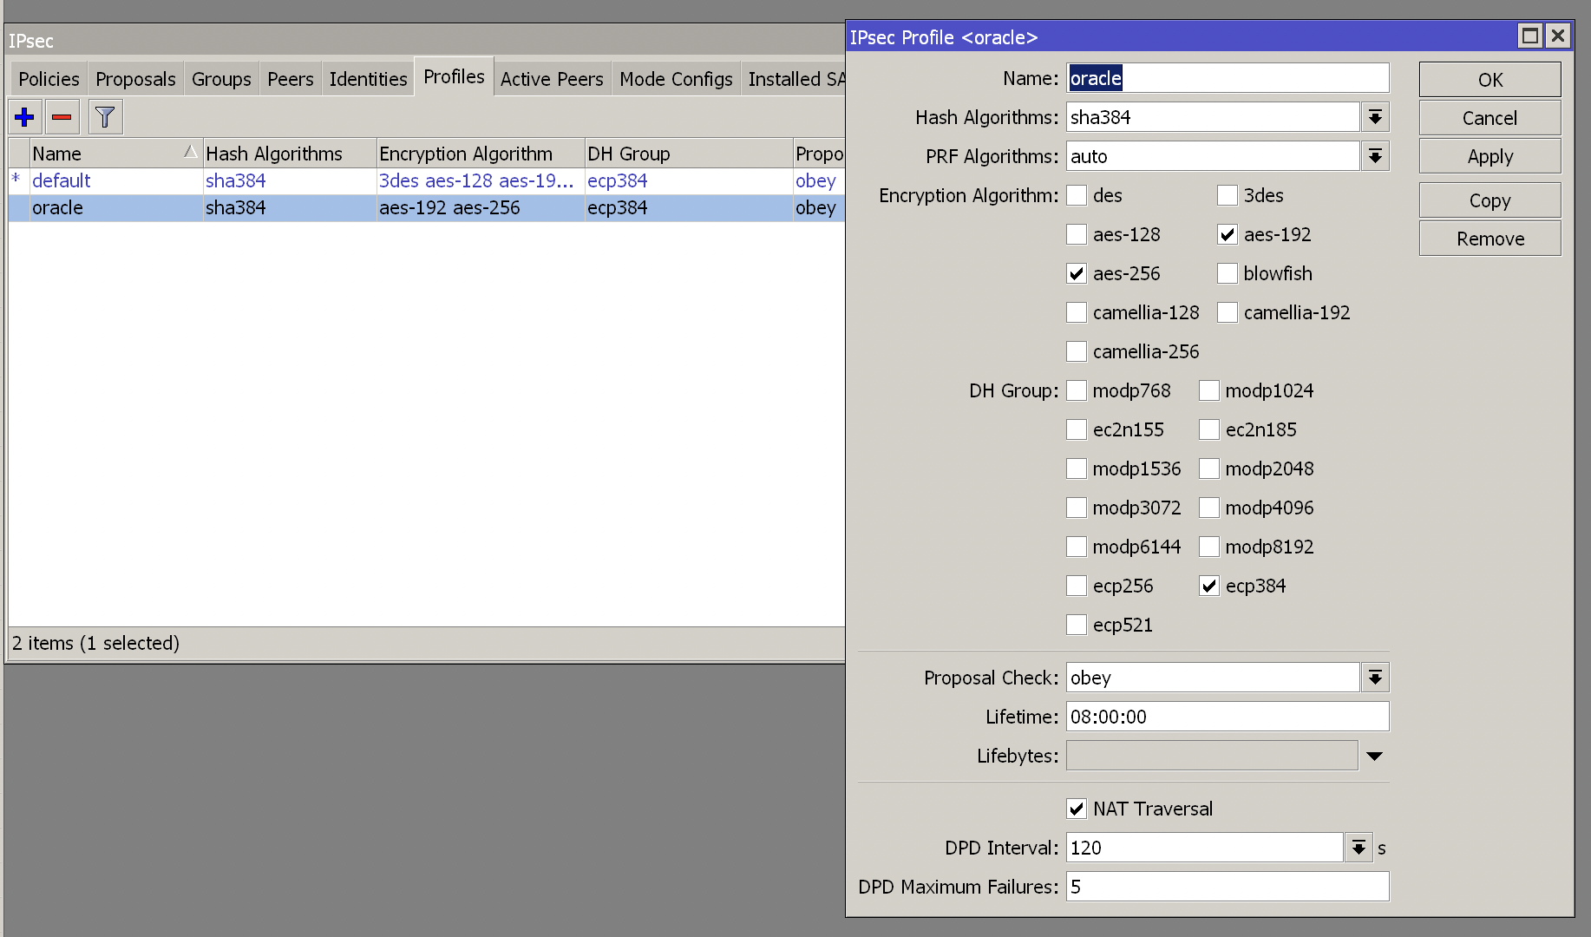
Task: Disable NAT Traversal for the profile
Action: [x=1076, y=808]
